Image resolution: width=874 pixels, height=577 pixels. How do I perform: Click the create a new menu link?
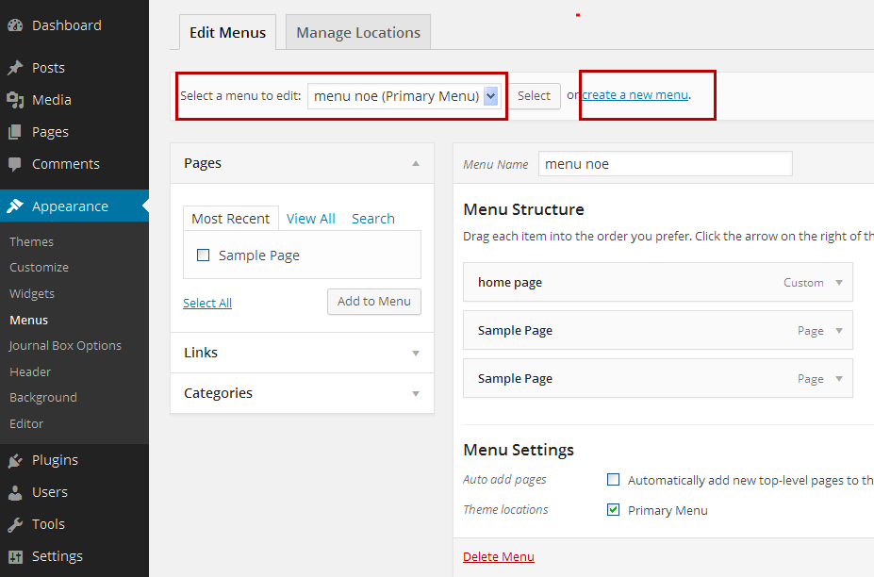635,95
